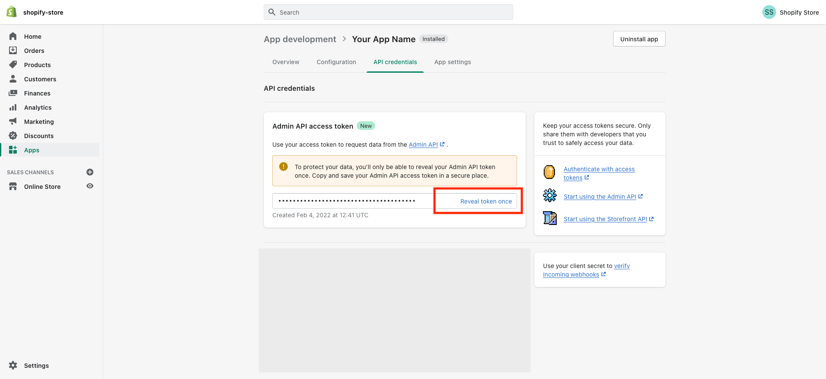Click the external-link icon after incoming webhooks

coord(603,274)
